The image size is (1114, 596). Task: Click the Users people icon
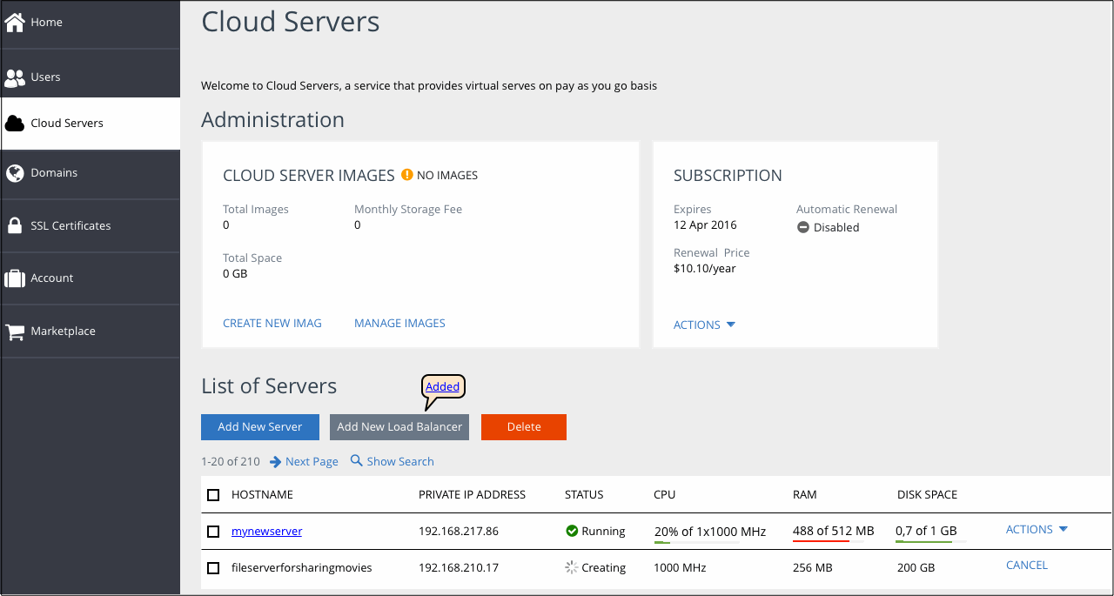point(15,77)
